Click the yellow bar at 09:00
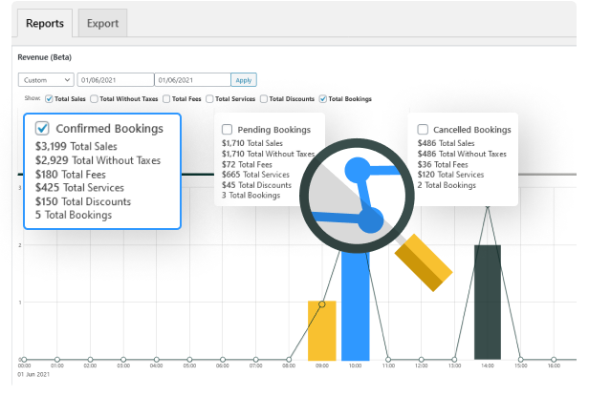The width and height of the screenshot is (589, 397). (x=322, y=330)
